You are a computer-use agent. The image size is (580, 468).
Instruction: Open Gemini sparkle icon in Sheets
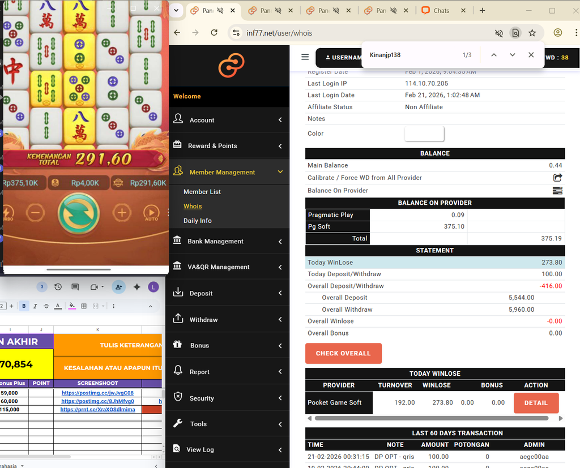pyautogui.click(x=137, y=287)
